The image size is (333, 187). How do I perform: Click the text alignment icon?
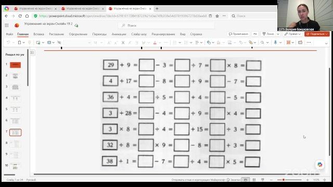tap(197, 43)
